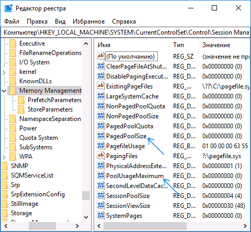Select the Quota System key
This screenshot has width=251, height=232.
coord(39,138)
